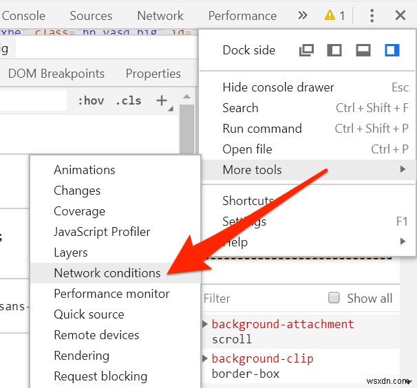Image resolution: width=417 pixels, height=388 pixels.
Task: Select Run command menu entry
Action: click(x=308, y=129)
